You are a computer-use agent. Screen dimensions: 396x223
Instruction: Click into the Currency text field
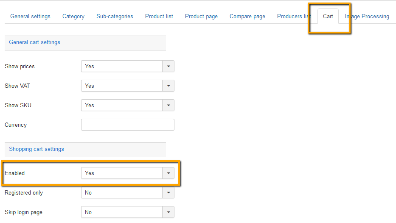[127, 125]
